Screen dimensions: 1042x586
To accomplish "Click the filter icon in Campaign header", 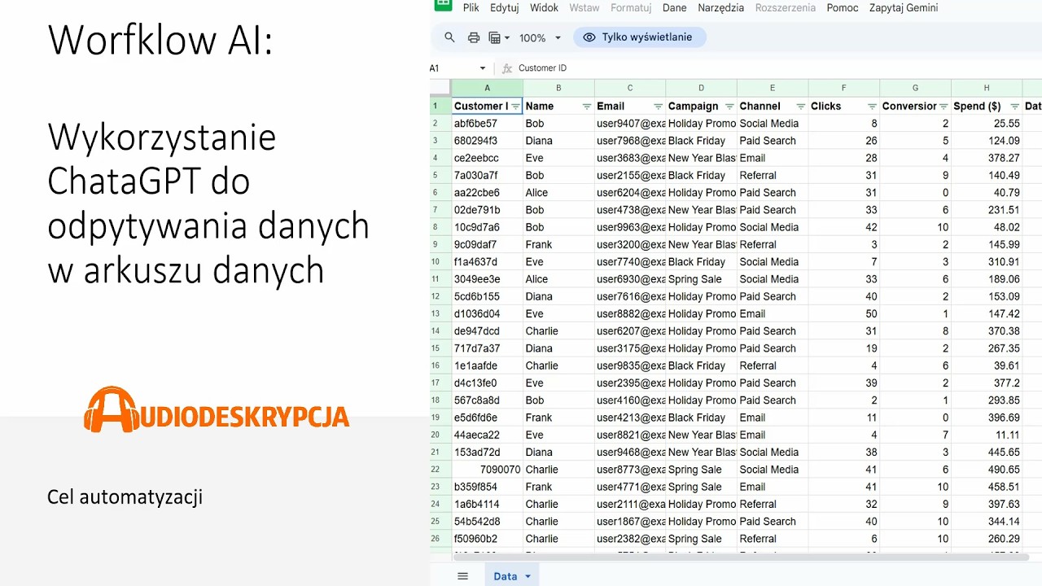I will click(x=729, y=107).
